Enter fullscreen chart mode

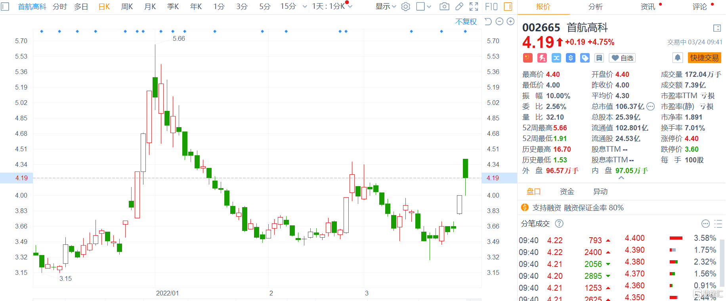click(x=474, y=6)
